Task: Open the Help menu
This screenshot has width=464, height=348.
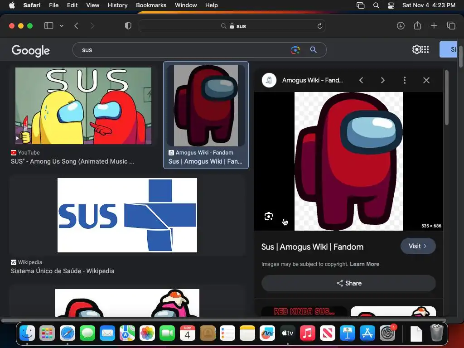Action: [211, 5]
